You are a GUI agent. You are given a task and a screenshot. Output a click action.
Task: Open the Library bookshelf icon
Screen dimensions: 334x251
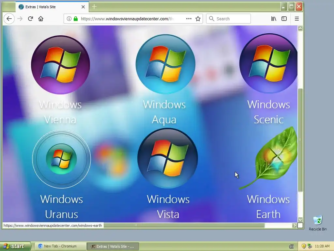[x=274, y=19]
